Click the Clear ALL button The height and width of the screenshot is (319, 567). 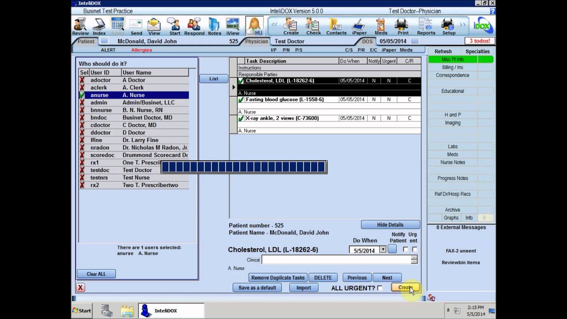(96, 274)
